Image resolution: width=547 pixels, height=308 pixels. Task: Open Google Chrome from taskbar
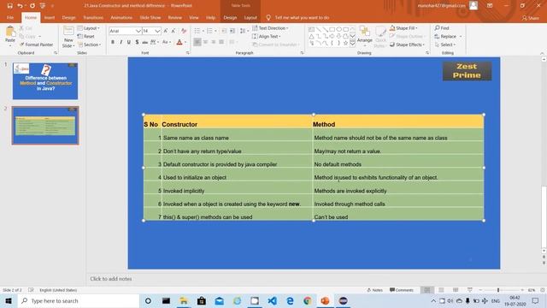coord(308,300)
